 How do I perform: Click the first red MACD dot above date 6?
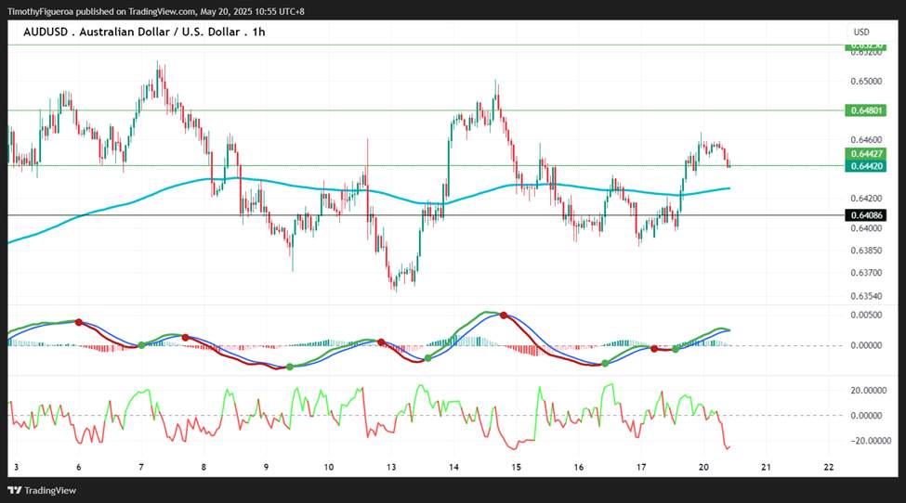tap(79, 322)
